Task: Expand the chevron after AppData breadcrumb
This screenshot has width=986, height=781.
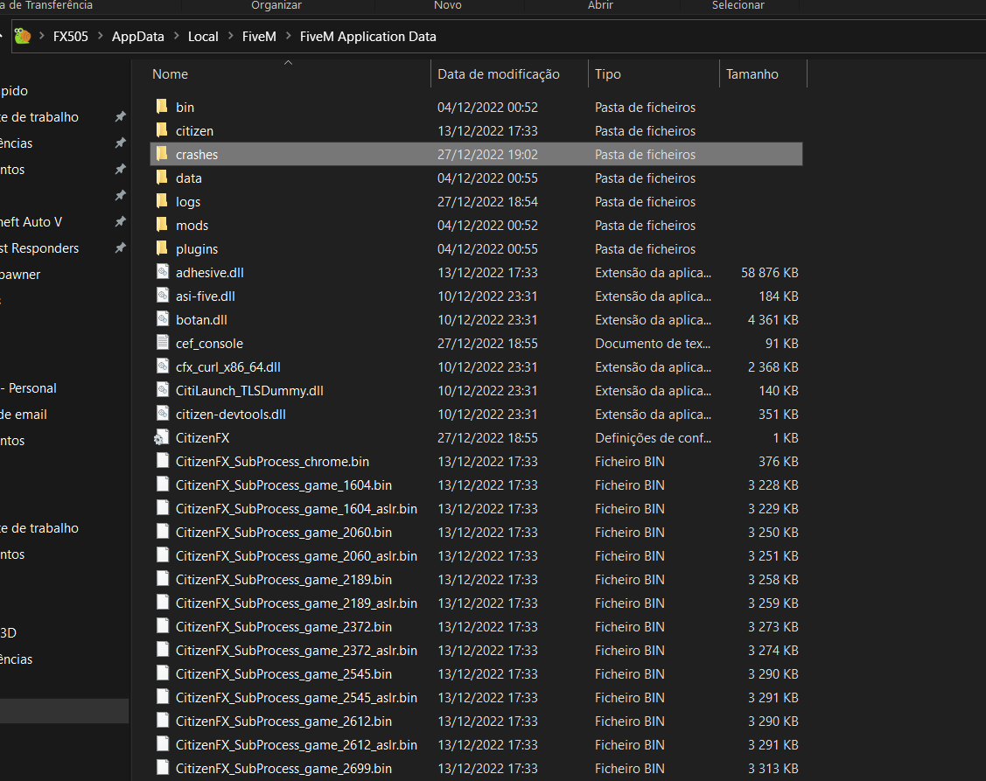Action: [176, 36]
